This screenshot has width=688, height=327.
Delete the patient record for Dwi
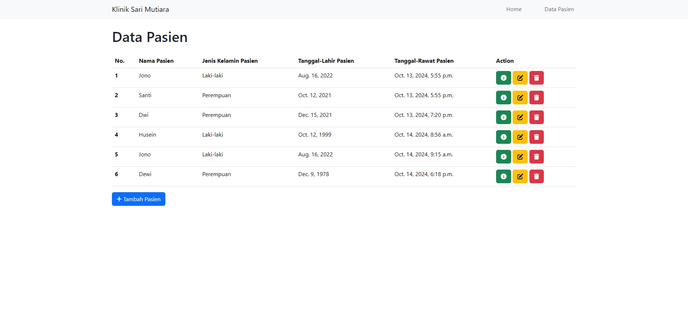[536, 117]
